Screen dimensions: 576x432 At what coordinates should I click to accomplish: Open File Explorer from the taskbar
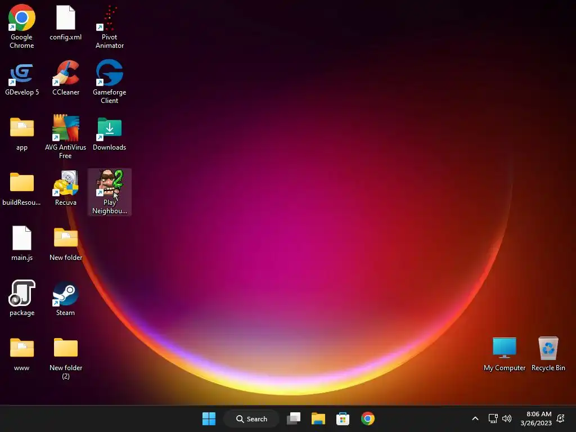click(318, 418)
